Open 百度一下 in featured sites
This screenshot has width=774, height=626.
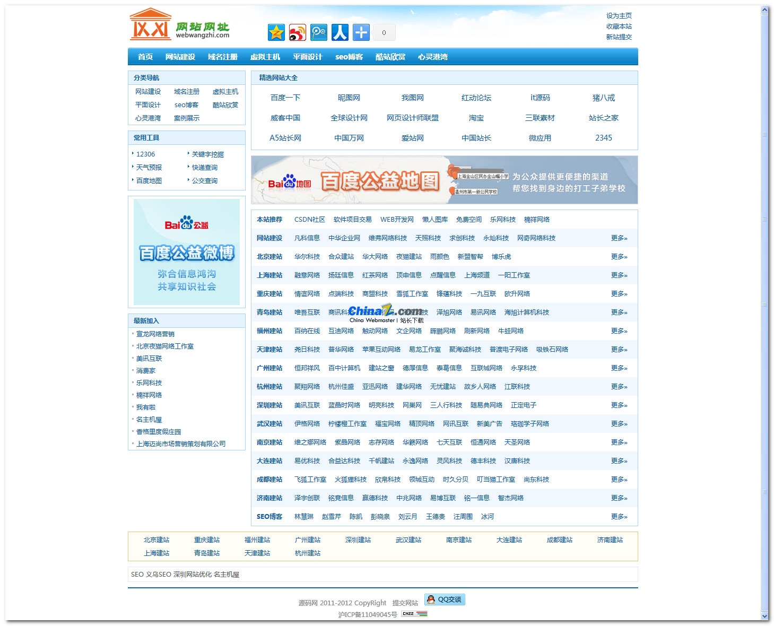285,98
